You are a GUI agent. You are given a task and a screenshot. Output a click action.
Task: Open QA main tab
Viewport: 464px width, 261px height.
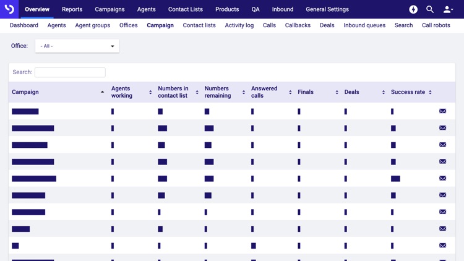[256, 9]
